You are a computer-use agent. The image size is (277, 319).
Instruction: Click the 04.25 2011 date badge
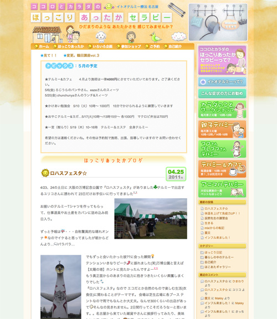176,174
